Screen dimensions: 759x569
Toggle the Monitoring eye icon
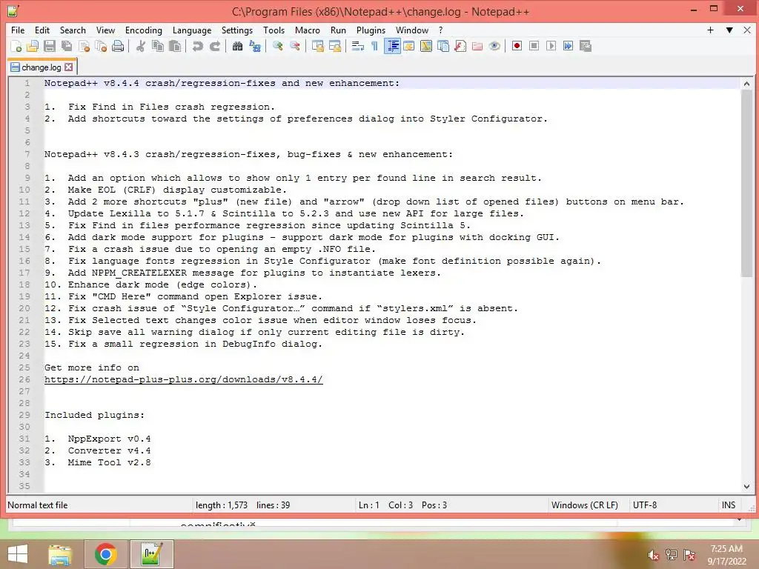494,46
